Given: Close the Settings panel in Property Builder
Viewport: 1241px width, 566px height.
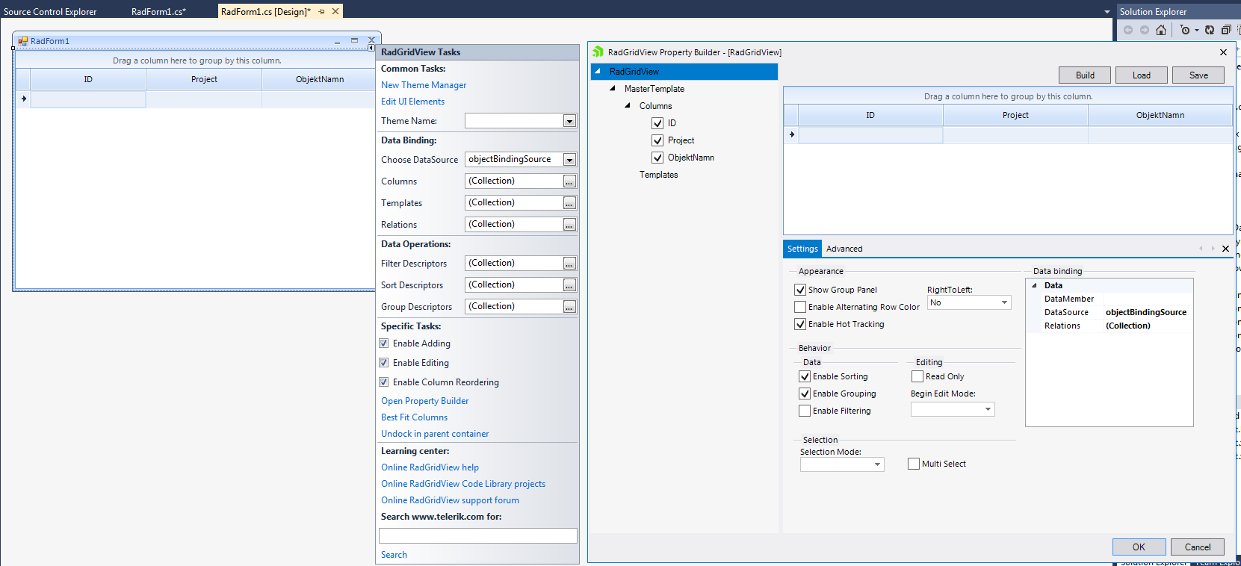Looking at the screenshot, I should tap(1225, 249).
